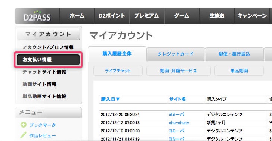Switch to the 購入履歴全体 tab
This screenshot has width=272, height=141.
(x=117, y=54)
